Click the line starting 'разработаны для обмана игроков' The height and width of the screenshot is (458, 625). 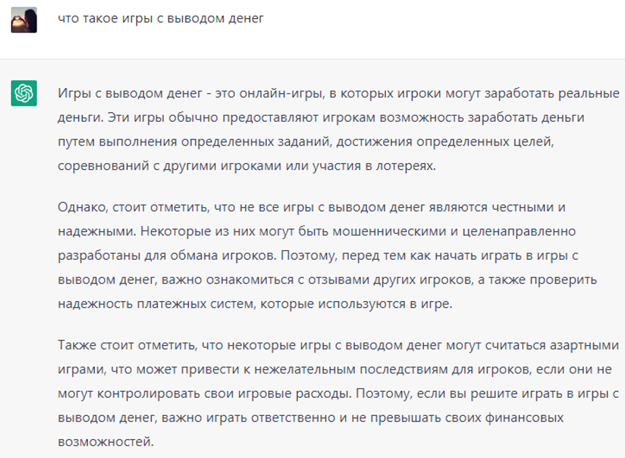pyautogui.click(x=318, y=255)
